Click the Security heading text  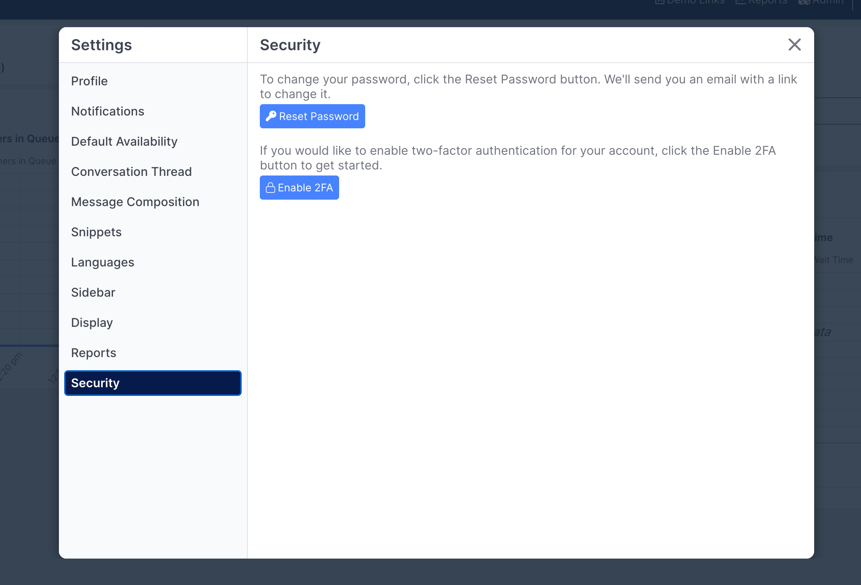(x=290, y=45)
